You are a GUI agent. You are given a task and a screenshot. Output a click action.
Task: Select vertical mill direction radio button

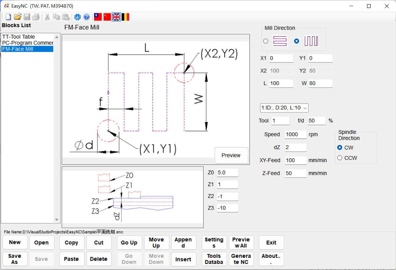296,41
